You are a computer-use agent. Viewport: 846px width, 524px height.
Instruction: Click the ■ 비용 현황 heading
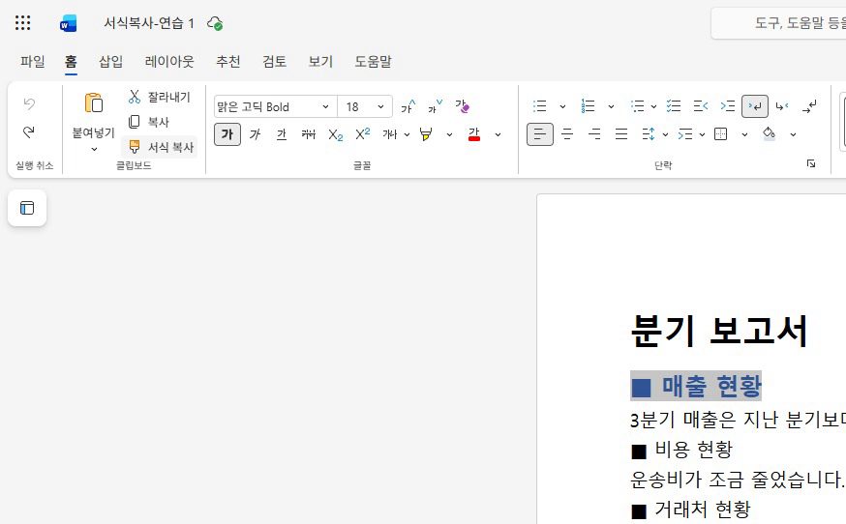(682, 449)
